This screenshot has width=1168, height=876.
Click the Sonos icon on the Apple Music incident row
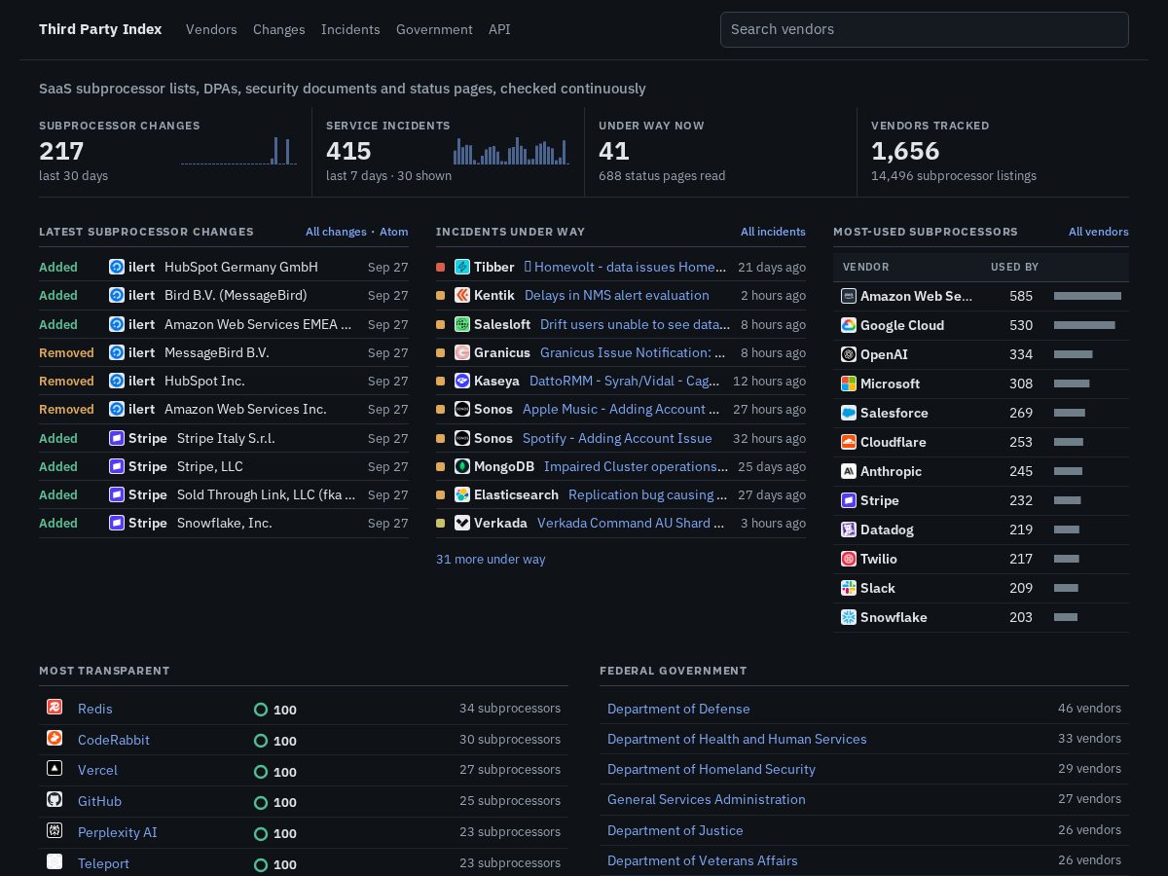click(x=462, y=409)
